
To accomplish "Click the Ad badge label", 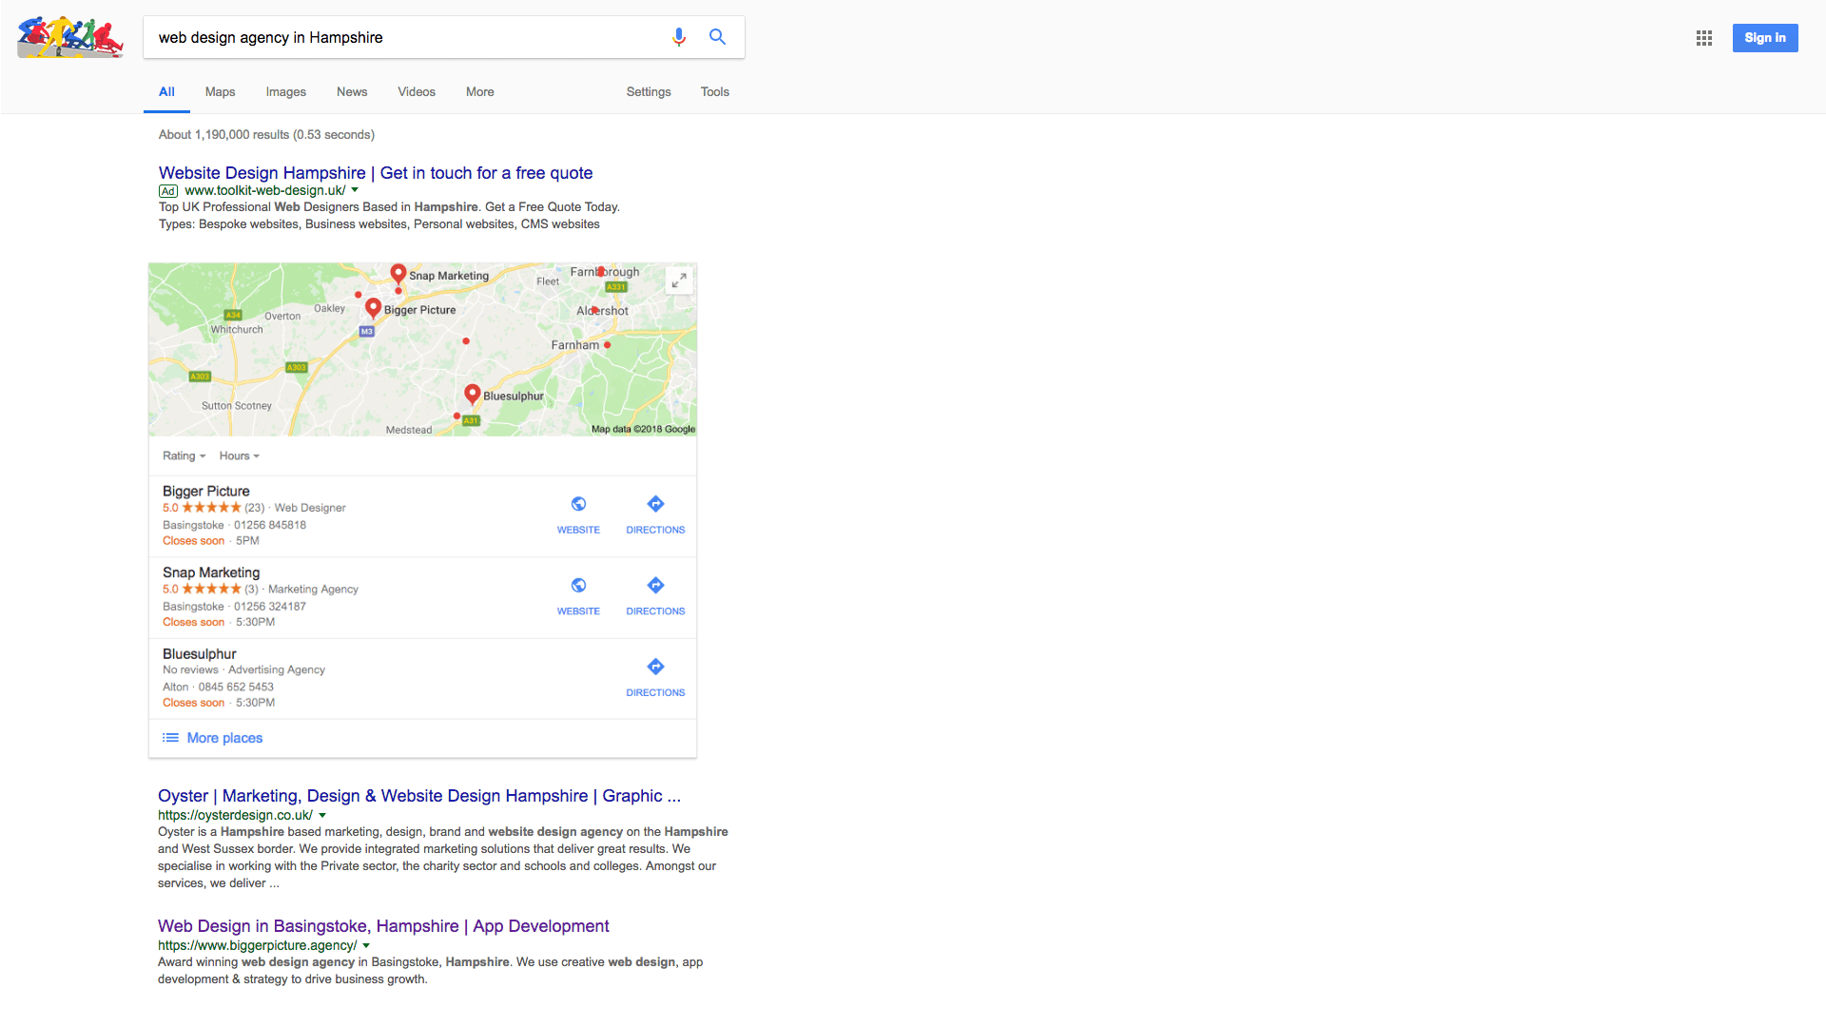I will tap(168, 191).
